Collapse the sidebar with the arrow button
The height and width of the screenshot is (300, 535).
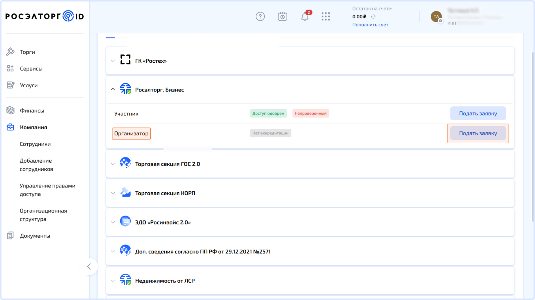click(x=89, y=266)
